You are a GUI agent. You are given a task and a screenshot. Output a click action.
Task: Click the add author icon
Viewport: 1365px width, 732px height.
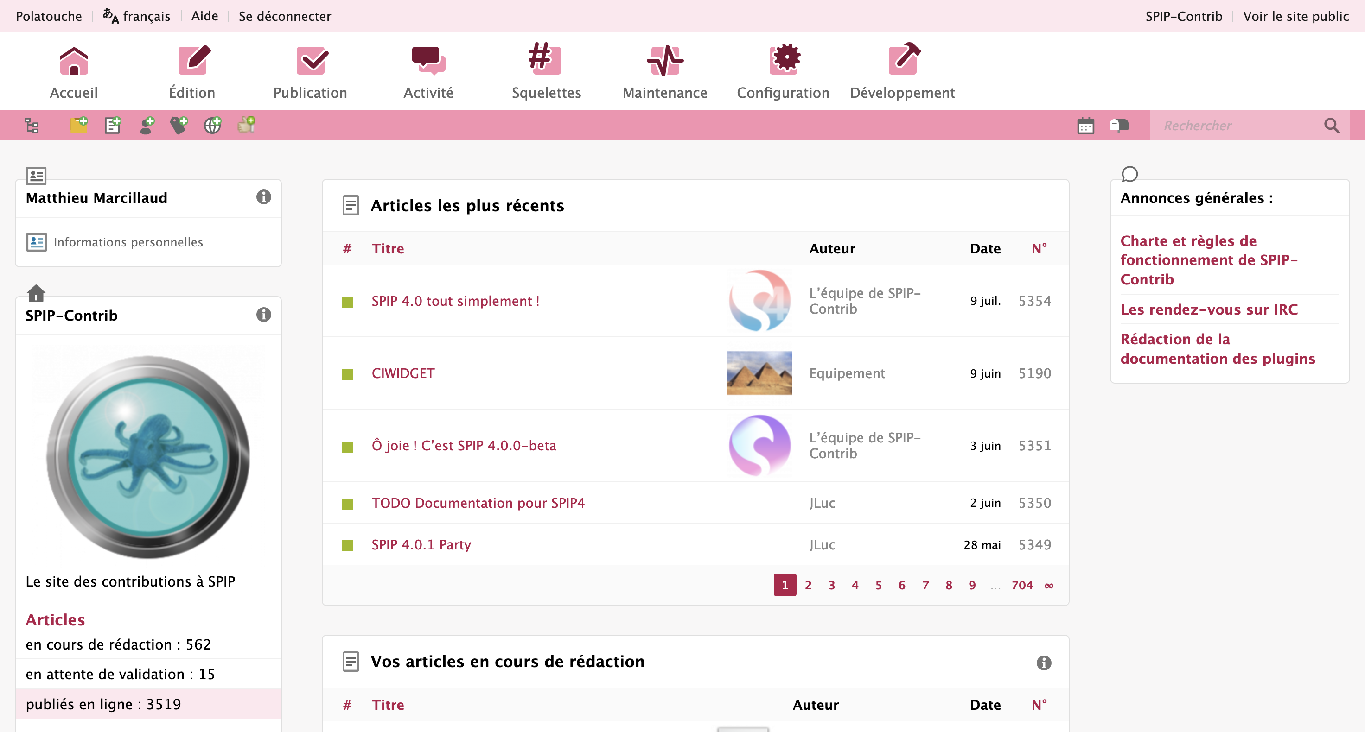147,125
